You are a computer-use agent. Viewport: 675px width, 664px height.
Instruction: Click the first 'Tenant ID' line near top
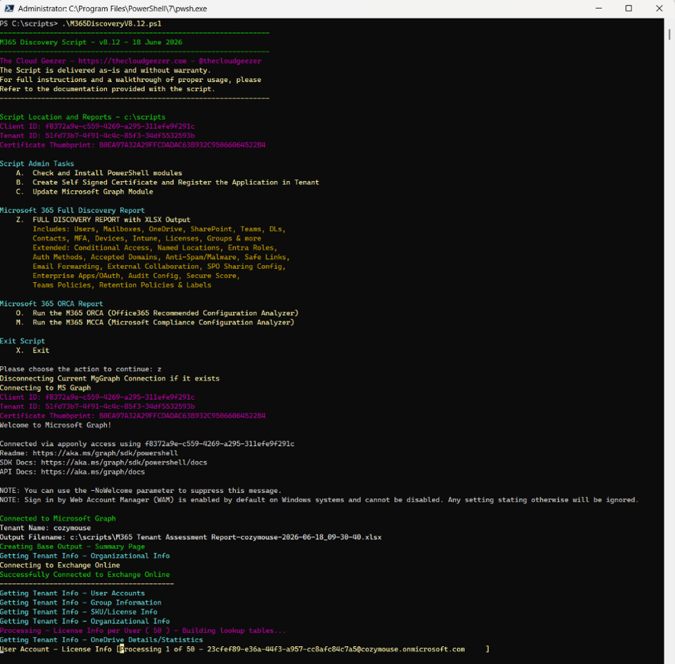click(x=97, y=135)
